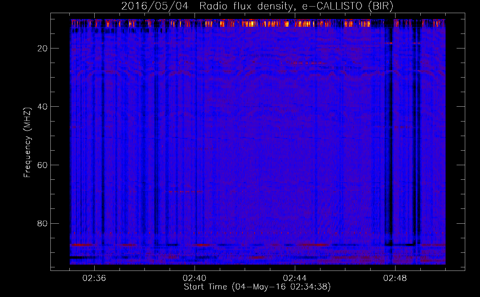Click the date '2016/05/04' in the title
This screenshot has height=297, width=480.
click(155, 6)
